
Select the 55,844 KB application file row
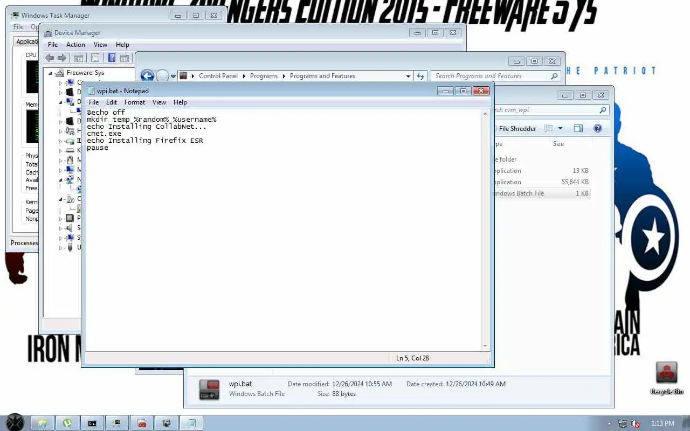pos(542,182)
